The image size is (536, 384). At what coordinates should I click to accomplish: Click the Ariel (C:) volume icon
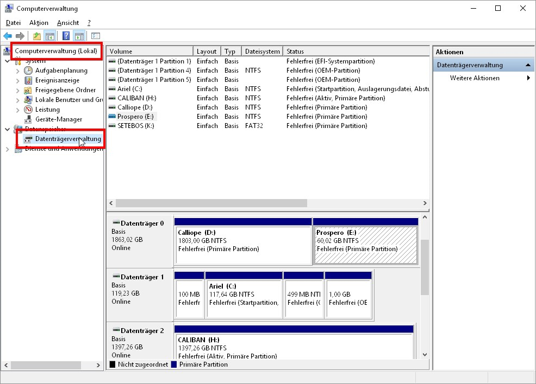(112, 89)
